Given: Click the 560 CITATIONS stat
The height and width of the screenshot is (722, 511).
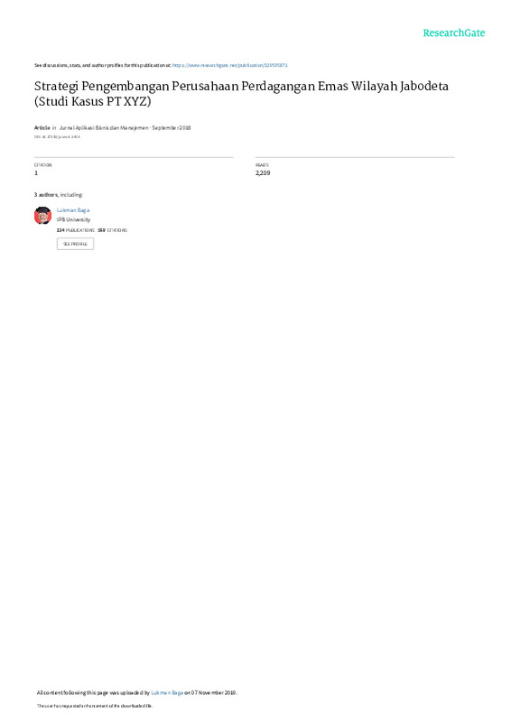Looking at the screenshot, I should (113, 230).
